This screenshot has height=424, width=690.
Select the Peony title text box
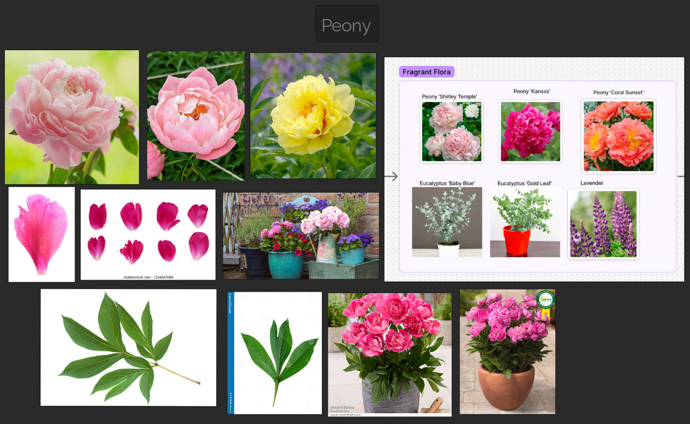tap(346, 24)
